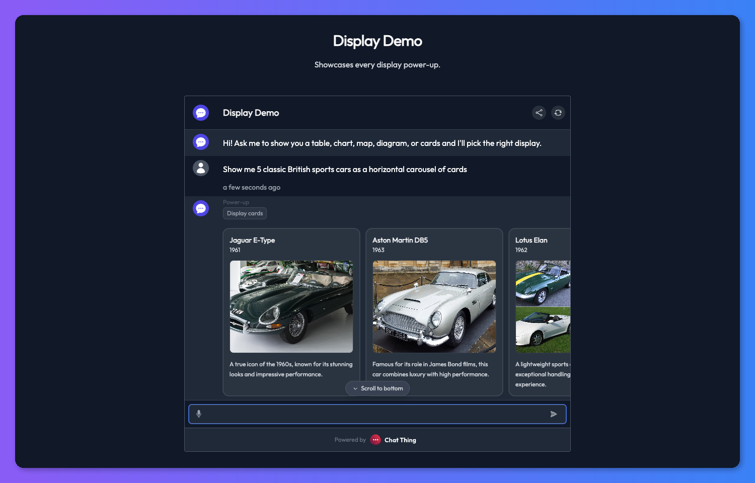Click the user avatar icon next to the question

(201, 168)
